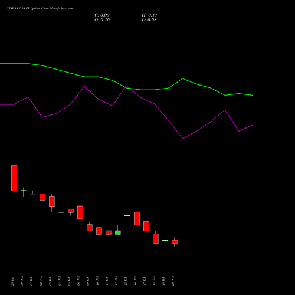Click the "05 Feb" date axis label
This screenshot has width=295, height=295.
pos(70,281)
